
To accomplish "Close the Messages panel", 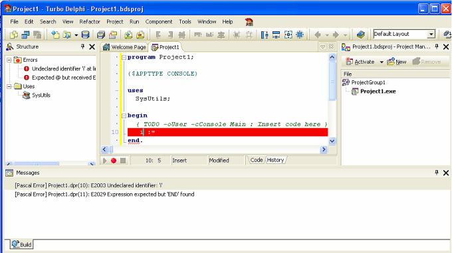I will click(446, 173).
